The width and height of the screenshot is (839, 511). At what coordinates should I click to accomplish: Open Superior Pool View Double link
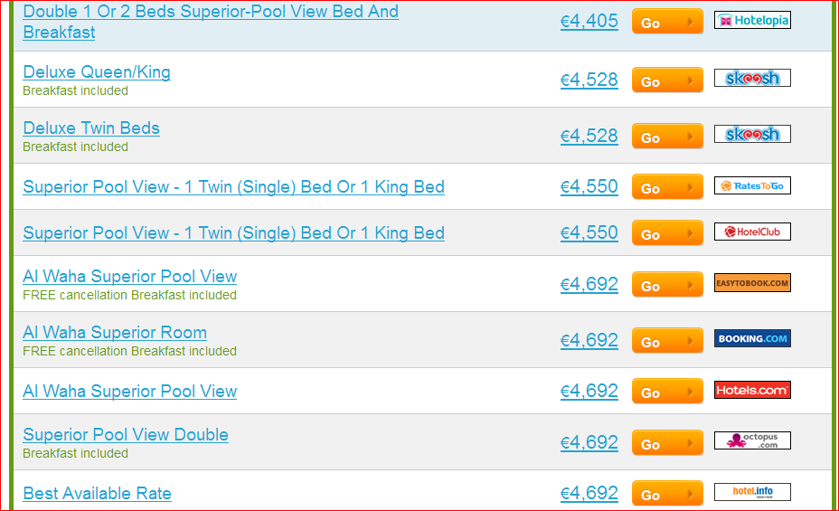[126, 434]
